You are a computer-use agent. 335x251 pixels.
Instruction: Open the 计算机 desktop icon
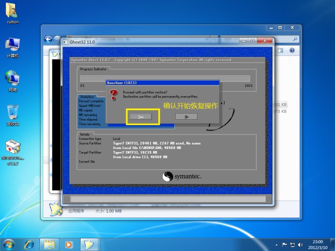13,48
